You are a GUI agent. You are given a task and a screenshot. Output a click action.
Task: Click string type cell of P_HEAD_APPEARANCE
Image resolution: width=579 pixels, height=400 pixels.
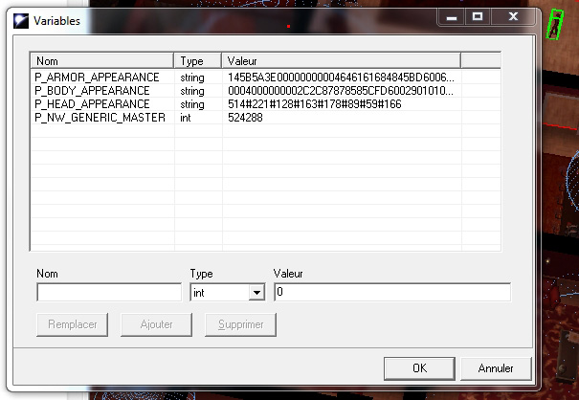[x=192, y=104]
